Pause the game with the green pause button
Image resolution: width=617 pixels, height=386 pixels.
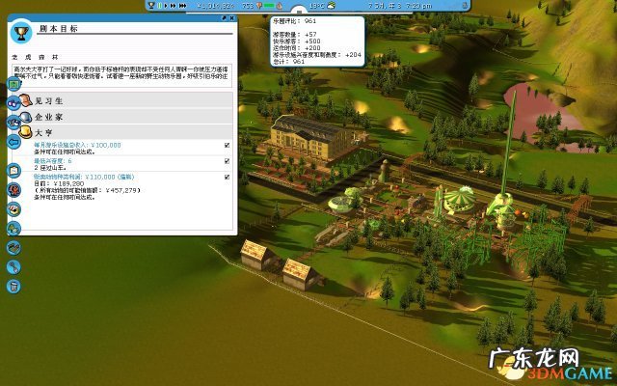pyautogui.click(x=160, y=6)
